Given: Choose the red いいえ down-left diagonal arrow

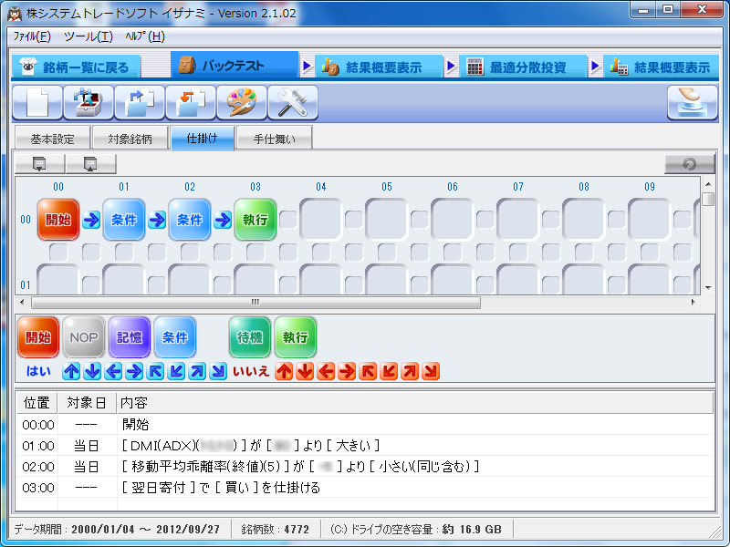Looking at the screenshot, I should [389, 371].
